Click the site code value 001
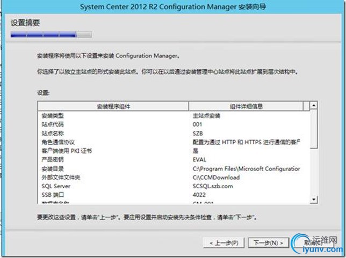Image resolution: width=346 pixels, height=258 pixels. 197,124
